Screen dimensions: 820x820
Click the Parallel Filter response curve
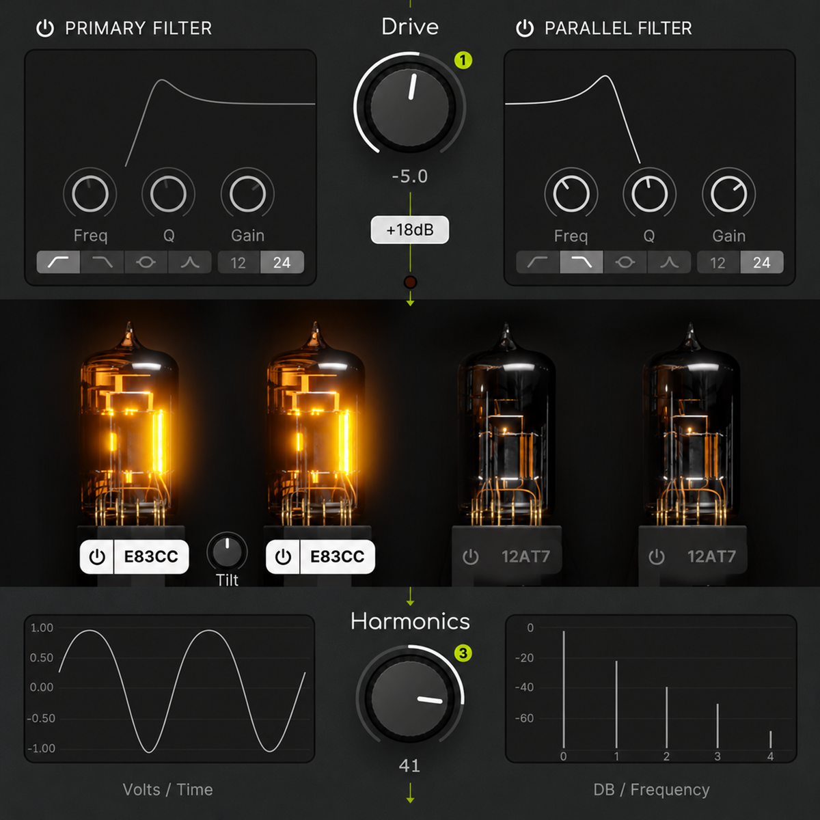[573, 118]
